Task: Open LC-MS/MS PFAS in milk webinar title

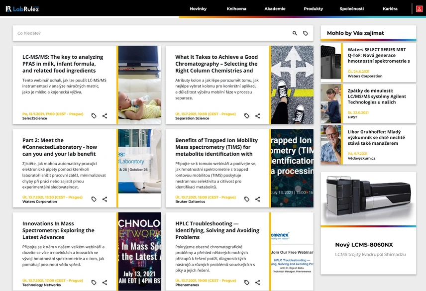Action: [x=63, y=64]
